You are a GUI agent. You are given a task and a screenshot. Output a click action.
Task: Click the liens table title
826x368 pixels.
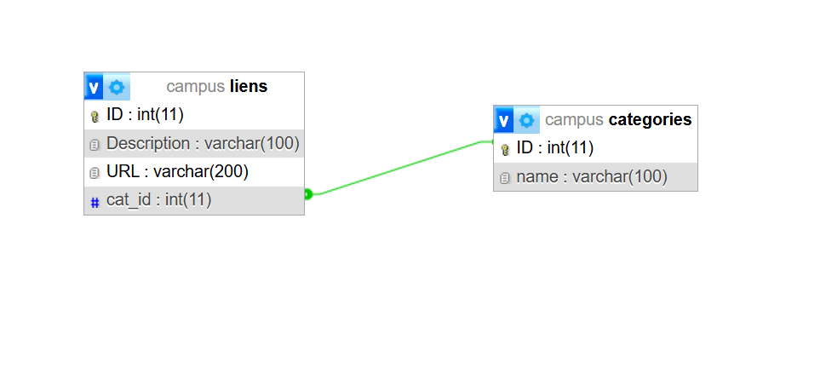(216, 86)
